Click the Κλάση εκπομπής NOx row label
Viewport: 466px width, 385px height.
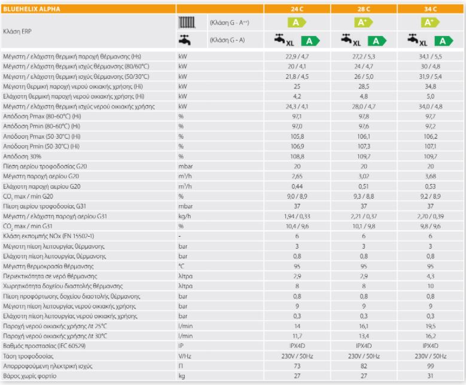pos(48,236)
